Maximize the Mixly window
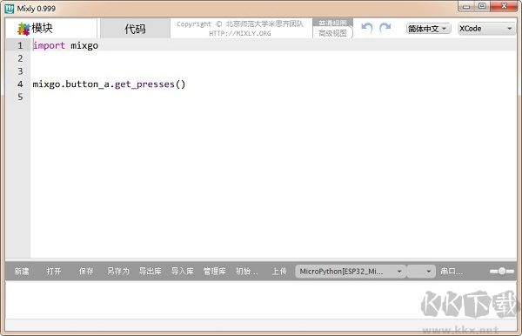This screenshot has width=522, height=336. pos(482,6)
